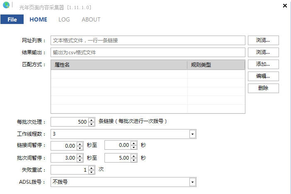Click 浏览 button beside 网址列表

point(263,40)
